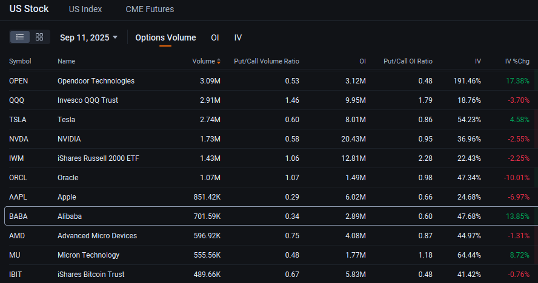
Task: Sort by OI column header
Action: pyautogui.click(x=362, y=61)
